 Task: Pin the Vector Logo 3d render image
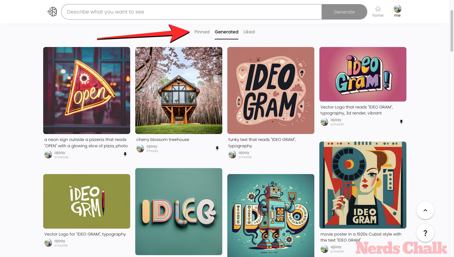click(401, 122)
